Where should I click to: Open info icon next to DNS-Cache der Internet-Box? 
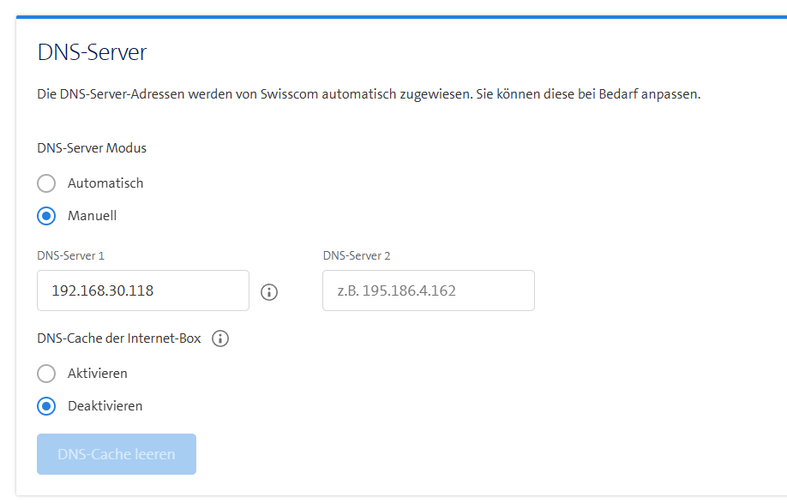click(x=220, y=338)
